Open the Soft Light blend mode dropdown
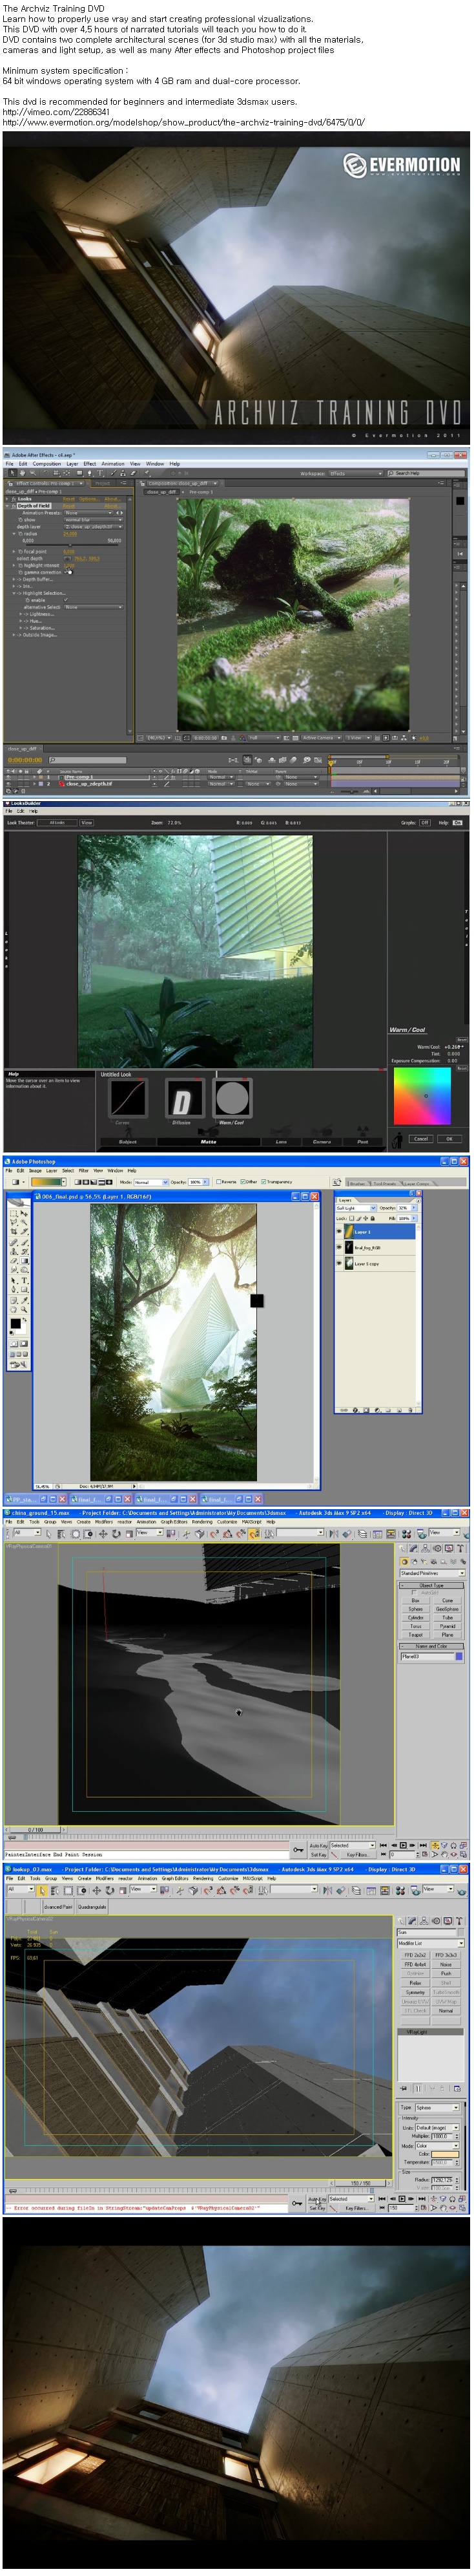 point(356,1208)
